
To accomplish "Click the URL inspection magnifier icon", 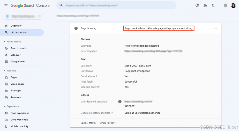I will (6, 32).
